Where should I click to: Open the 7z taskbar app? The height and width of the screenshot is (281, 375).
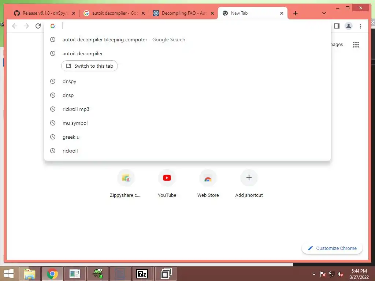142,274
